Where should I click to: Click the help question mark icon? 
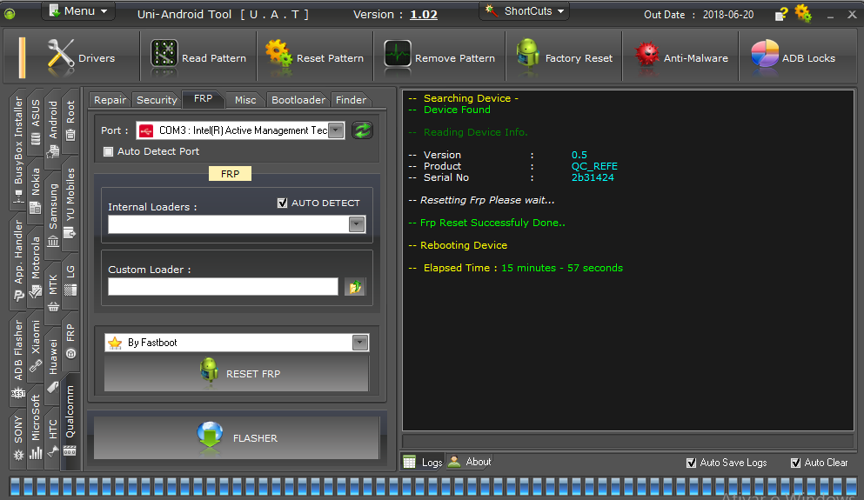point(780,14)
